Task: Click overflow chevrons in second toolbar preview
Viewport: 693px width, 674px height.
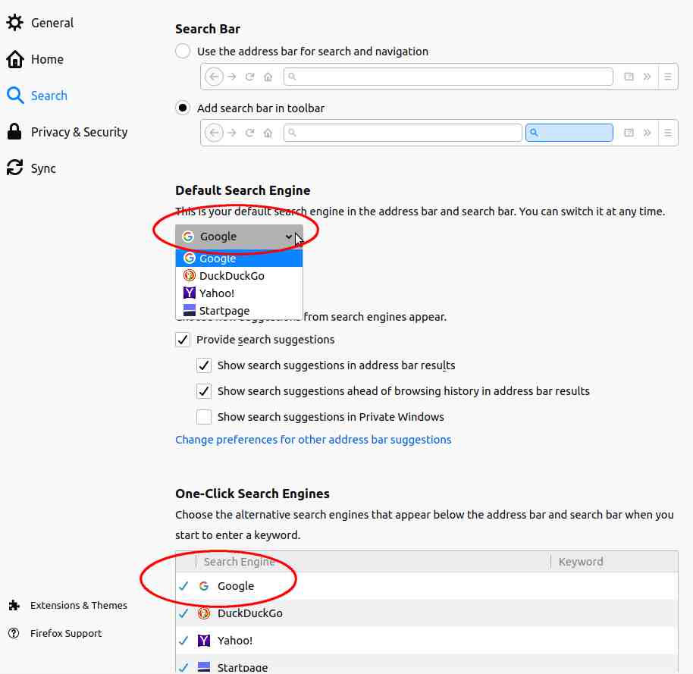Action: (x=647, y=133)
